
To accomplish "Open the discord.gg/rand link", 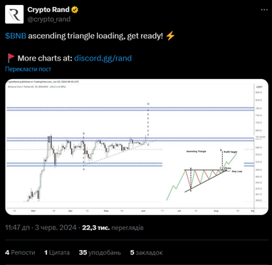I will point(103,58).
